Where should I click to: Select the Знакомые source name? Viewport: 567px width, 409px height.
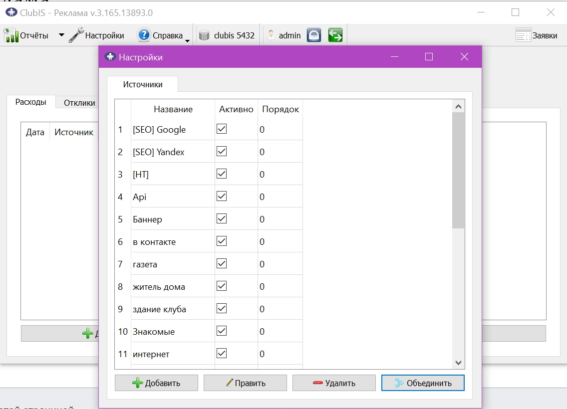pyautogui.click(x=154, y=331)
